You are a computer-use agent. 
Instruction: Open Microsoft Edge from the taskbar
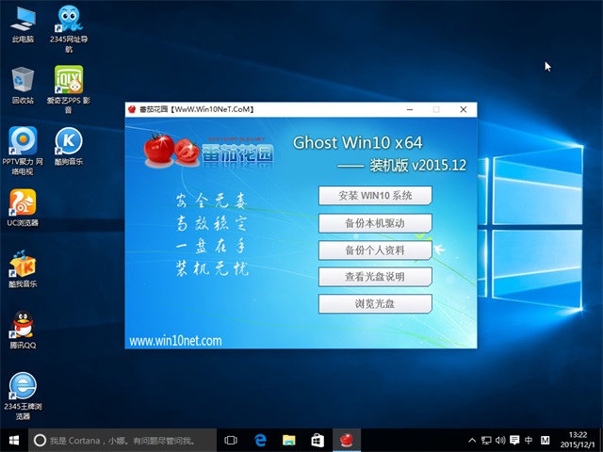coord(261,440)
